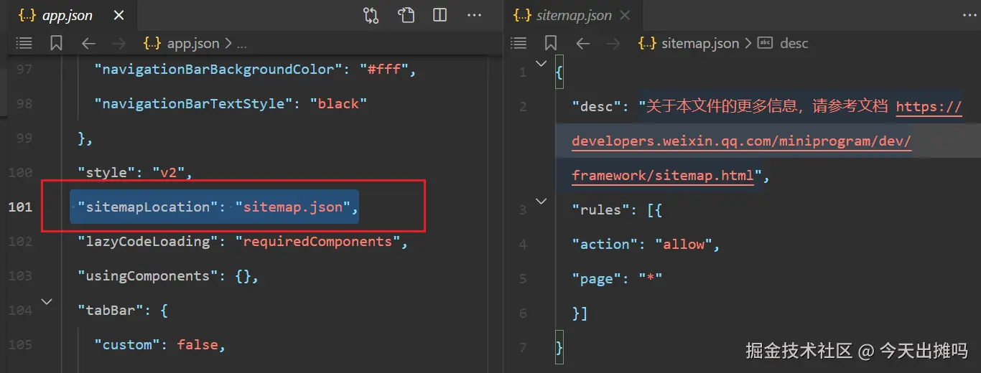Open source control compare icon in app.json toolbar
The width and height of the screenshot is (981, 373).
[371, 15]
